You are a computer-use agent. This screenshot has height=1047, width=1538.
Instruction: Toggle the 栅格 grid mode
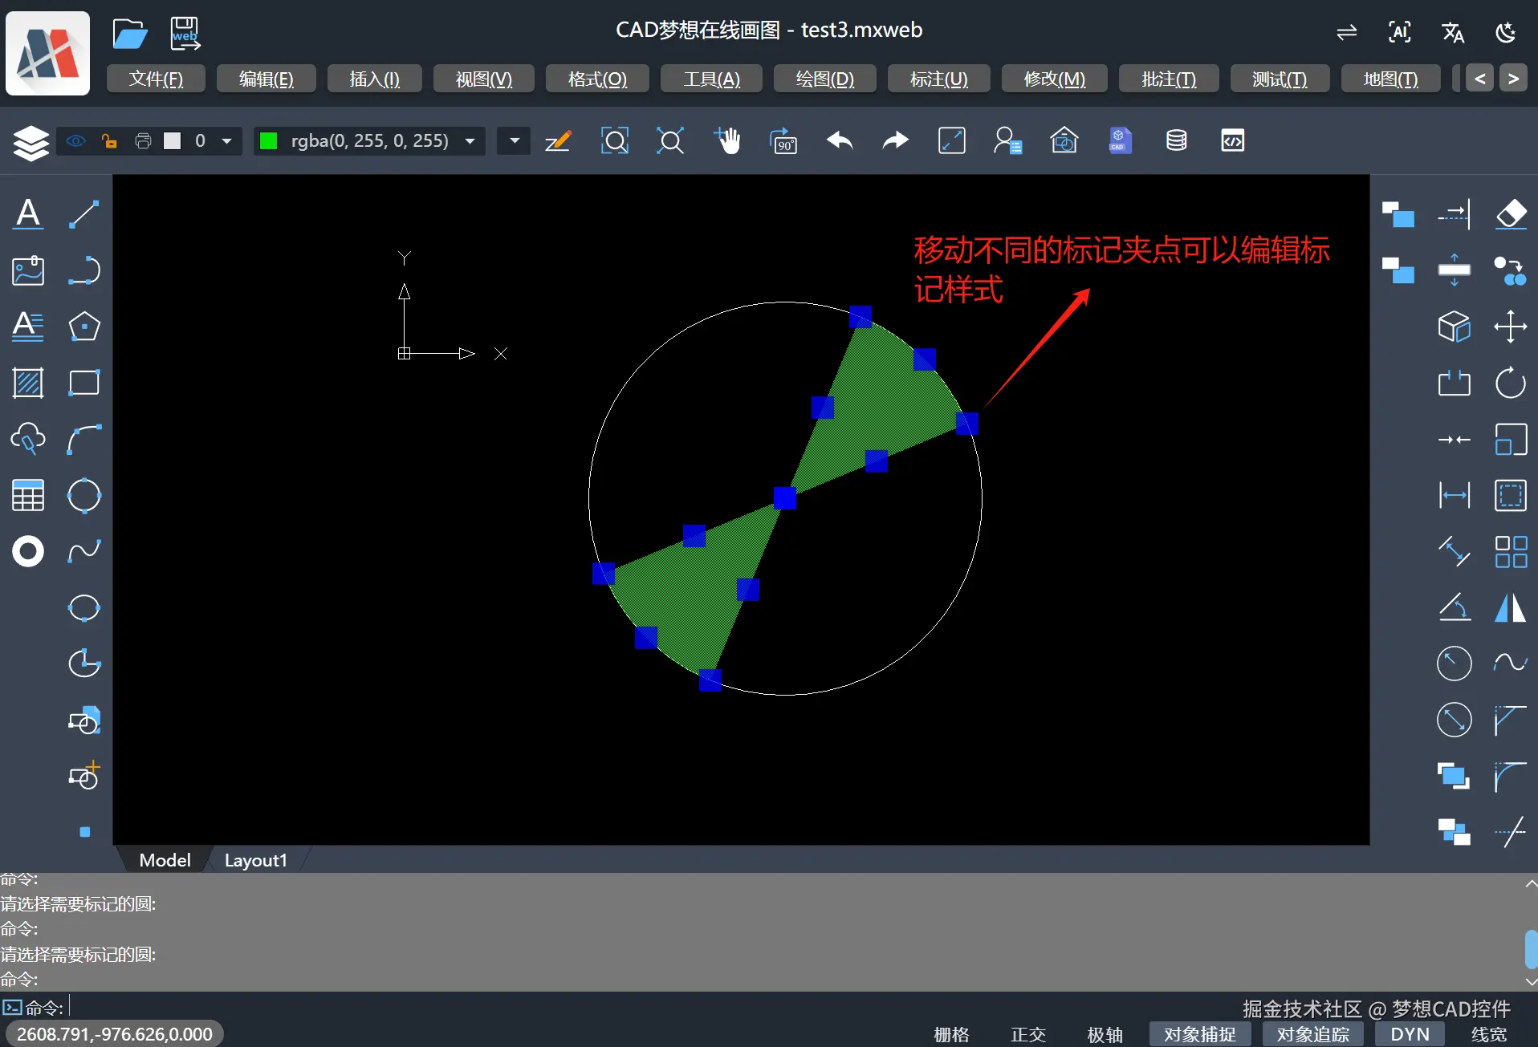click(951, 1034)
